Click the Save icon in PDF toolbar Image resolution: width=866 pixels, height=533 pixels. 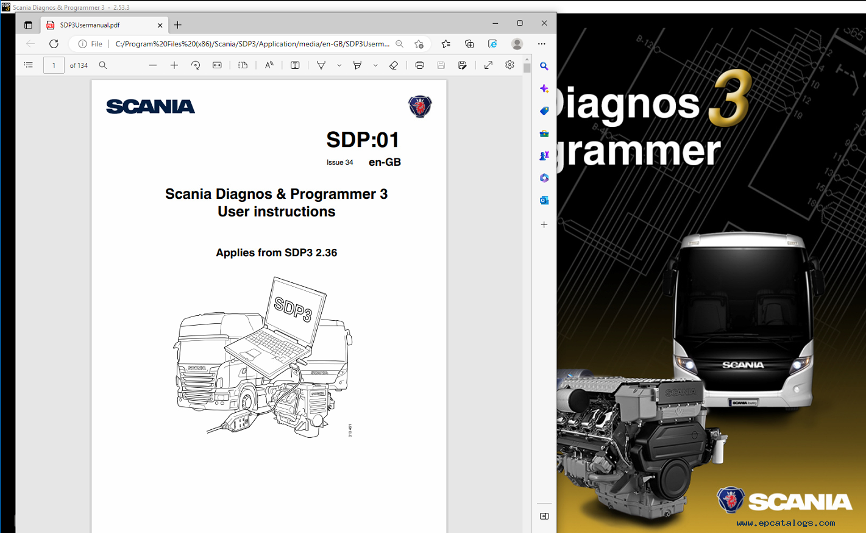(441, 65)
